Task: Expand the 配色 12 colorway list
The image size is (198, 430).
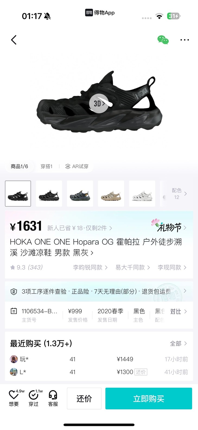Action: 179,194
